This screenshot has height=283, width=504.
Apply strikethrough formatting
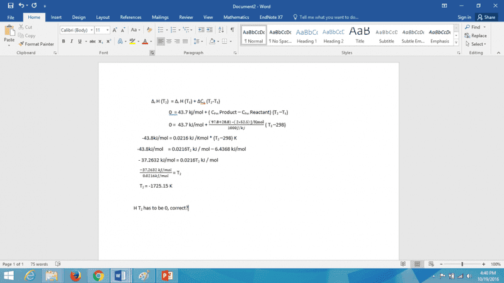93,42
